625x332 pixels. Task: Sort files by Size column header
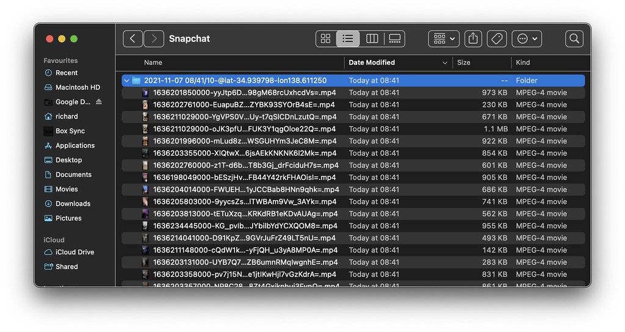pos(464,62)
